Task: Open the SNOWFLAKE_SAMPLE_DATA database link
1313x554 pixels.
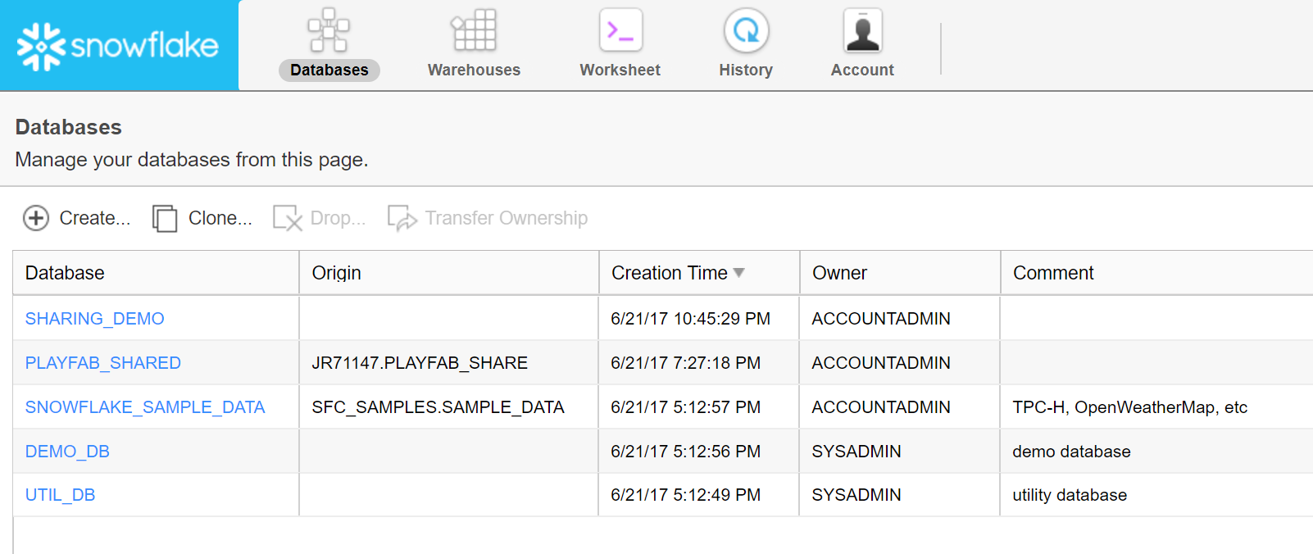Action: (x=145, y=407)
